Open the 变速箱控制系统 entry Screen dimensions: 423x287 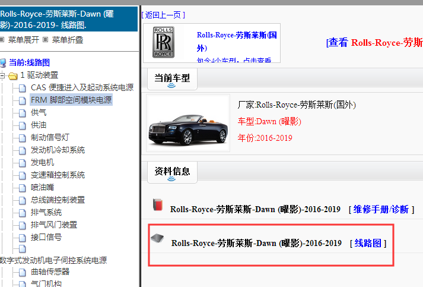point(58,175)
